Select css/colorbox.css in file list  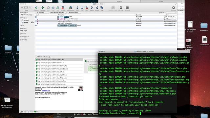tap(59, 69)
